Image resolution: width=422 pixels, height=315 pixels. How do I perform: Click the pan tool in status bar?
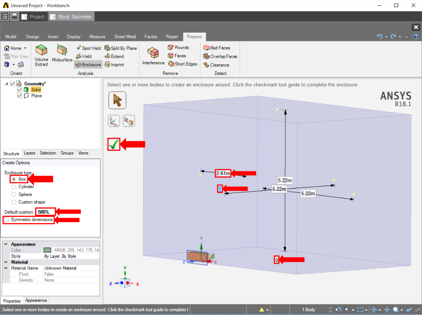(x=387, y=310)
